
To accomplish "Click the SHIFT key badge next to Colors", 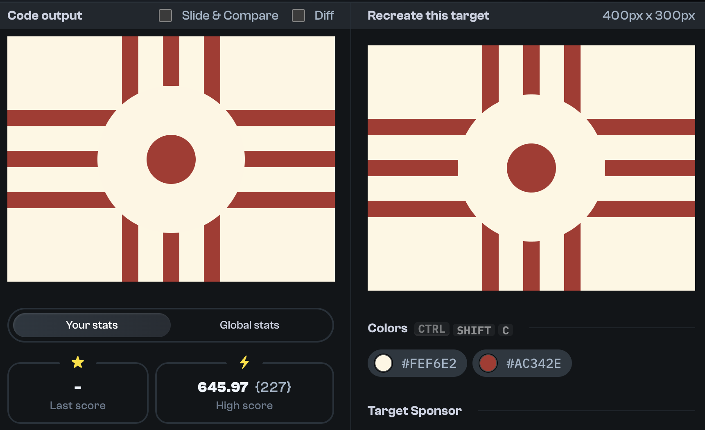I will click(473, 330).
